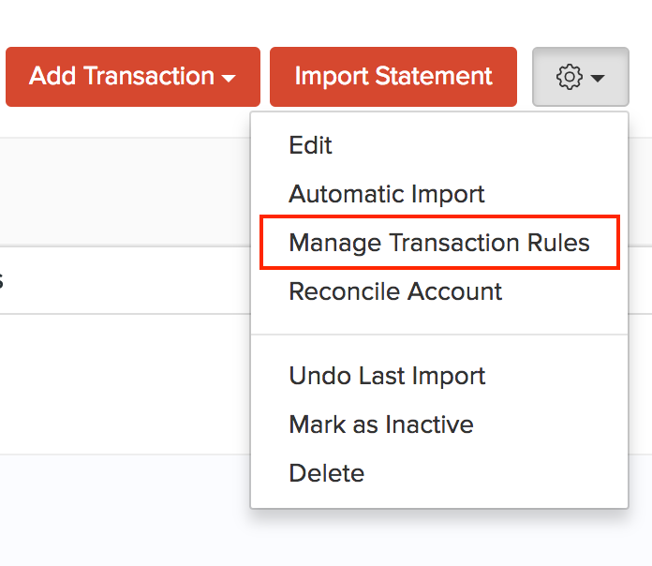Viewport: 652px width, 566px height.
Task: Expand the Add Transaction dropdown arrow
Action: pos(230,79)
